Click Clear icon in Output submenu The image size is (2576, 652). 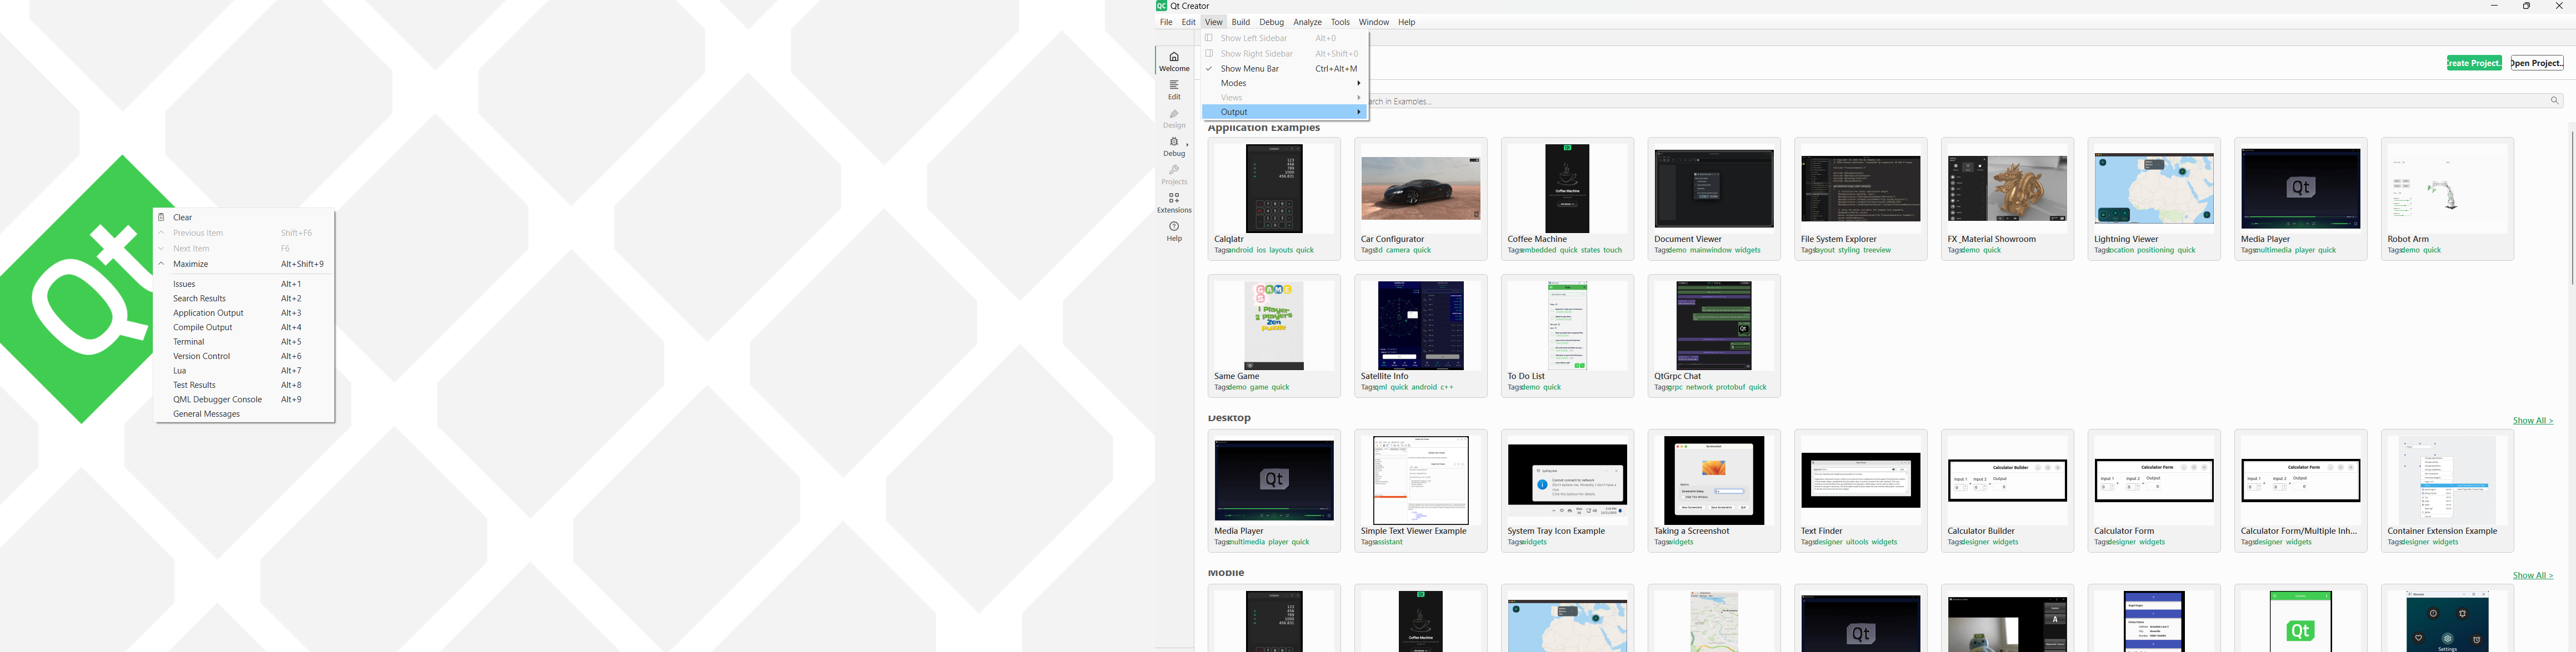162,216
